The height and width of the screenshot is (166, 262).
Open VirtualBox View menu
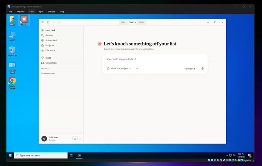(x=32, y=12)
